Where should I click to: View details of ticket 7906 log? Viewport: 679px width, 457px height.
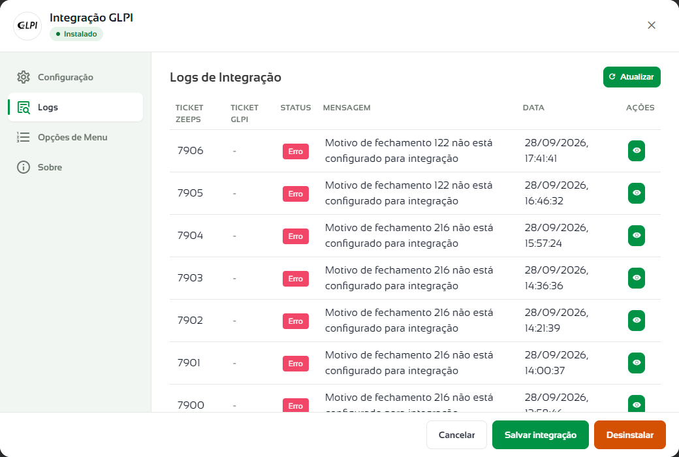point(636,151)
